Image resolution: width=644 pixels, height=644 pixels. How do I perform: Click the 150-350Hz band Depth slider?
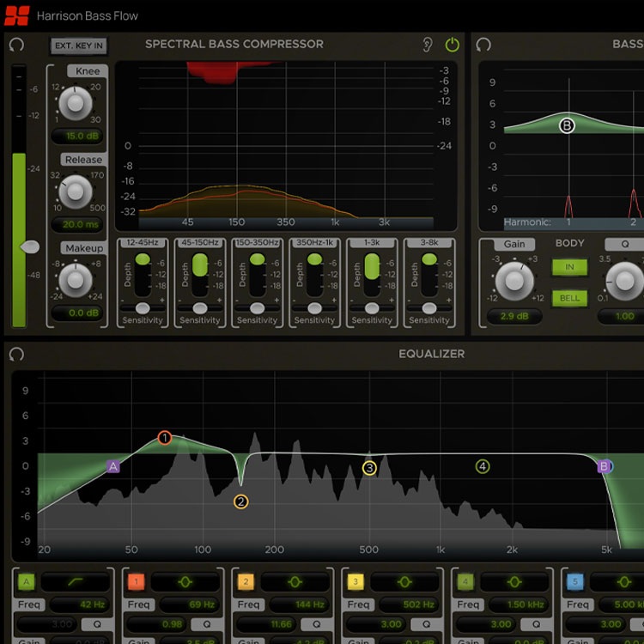point(257,275)
